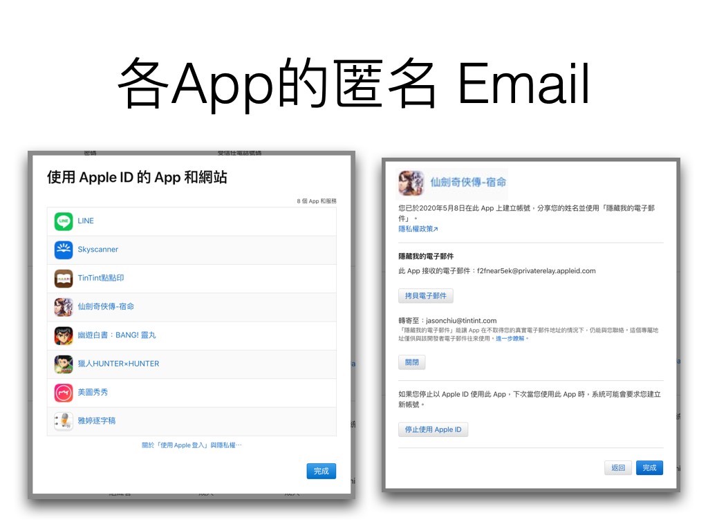Click the TinTint點點印 app icon
Viewport: 708px width, 531px height.
(64, 278)
